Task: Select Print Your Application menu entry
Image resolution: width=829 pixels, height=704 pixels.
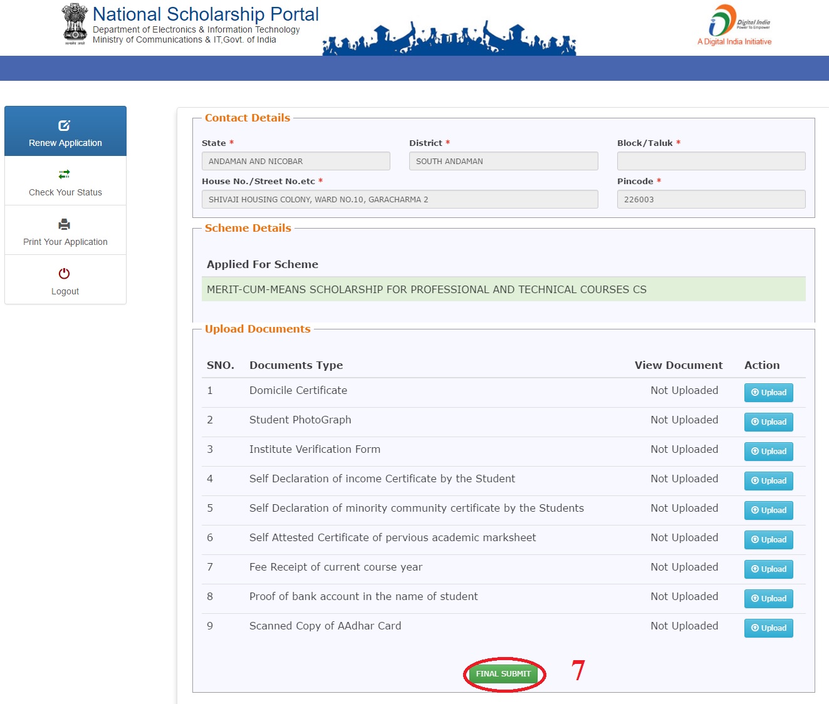Action: (x=65, y=230)
